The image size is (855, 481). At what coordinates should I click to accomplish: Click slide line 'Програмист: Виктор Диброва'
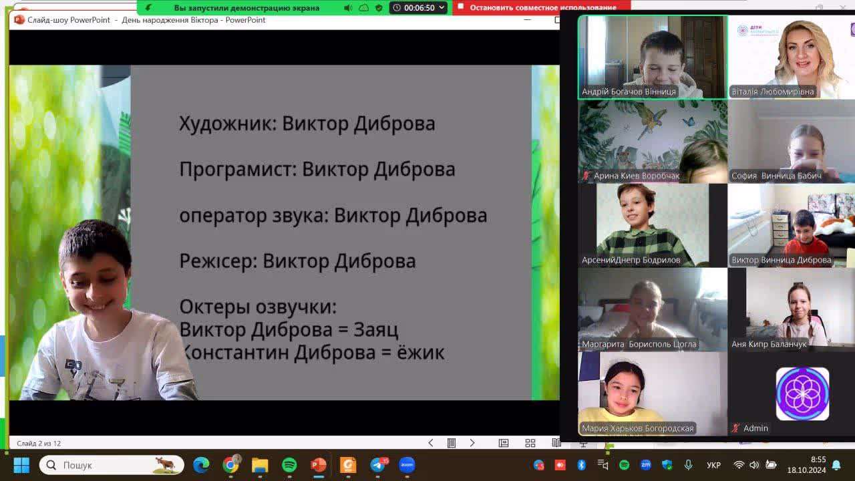[317, 169]
